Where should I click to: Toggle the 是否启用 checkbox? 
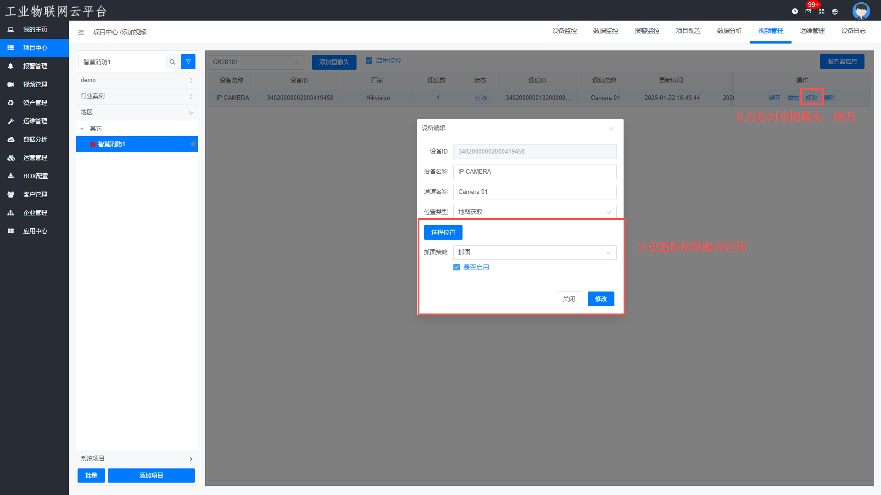(x=457, y=267)
